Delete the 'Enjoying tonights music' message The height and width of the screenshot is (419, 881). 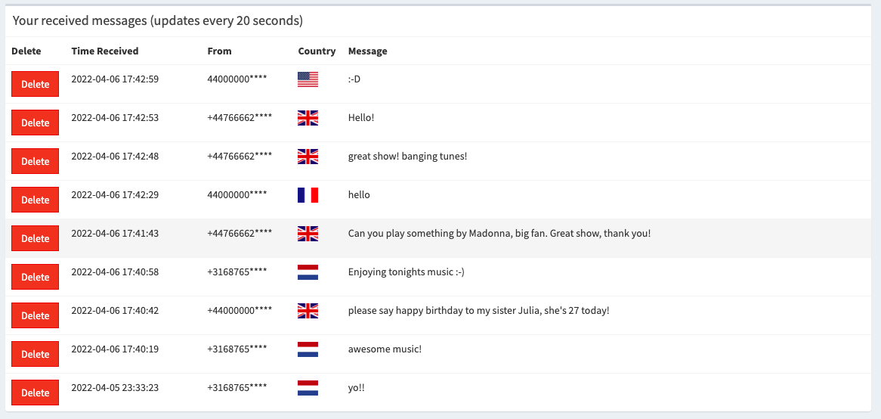tap(36, 278)
